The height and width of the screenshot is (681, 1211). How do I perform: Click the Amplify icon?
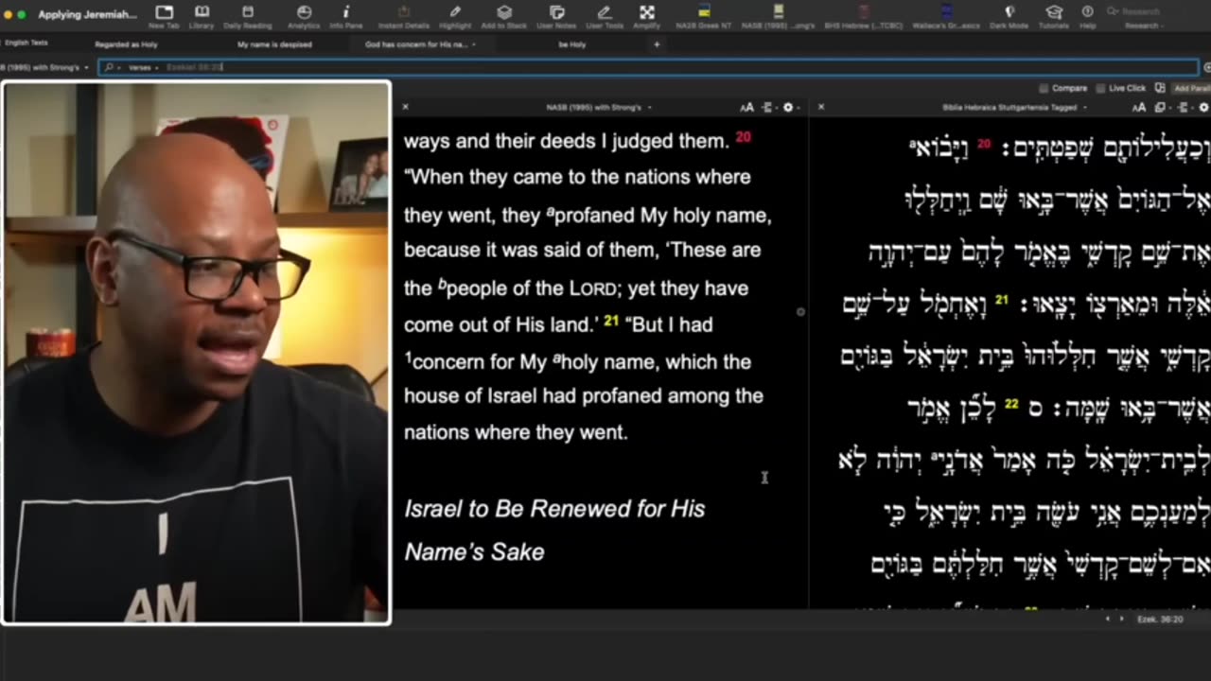pos(647,16)
